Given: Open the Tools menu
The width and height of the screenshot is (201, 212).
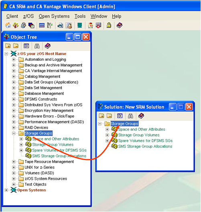Looking at the screenshot, I should tap(80, 16).
